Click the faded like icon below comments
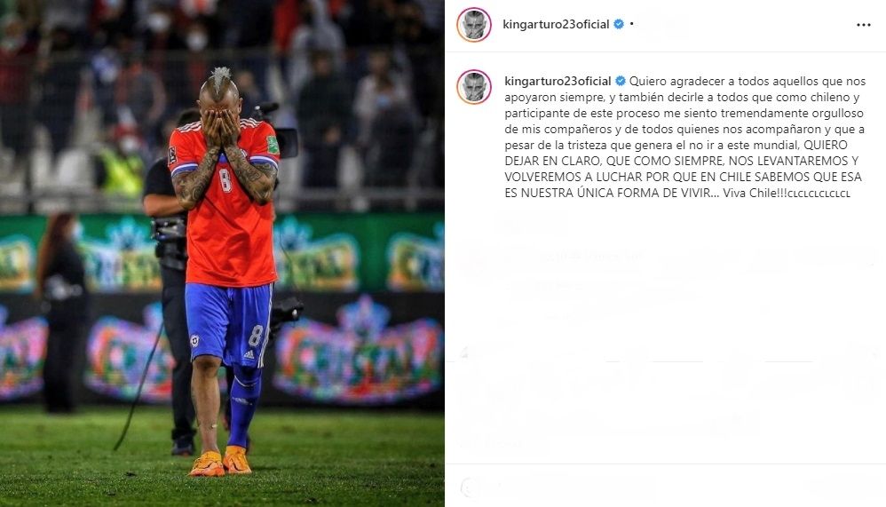This screenshot has height=507, width=886. pos(465,353)
